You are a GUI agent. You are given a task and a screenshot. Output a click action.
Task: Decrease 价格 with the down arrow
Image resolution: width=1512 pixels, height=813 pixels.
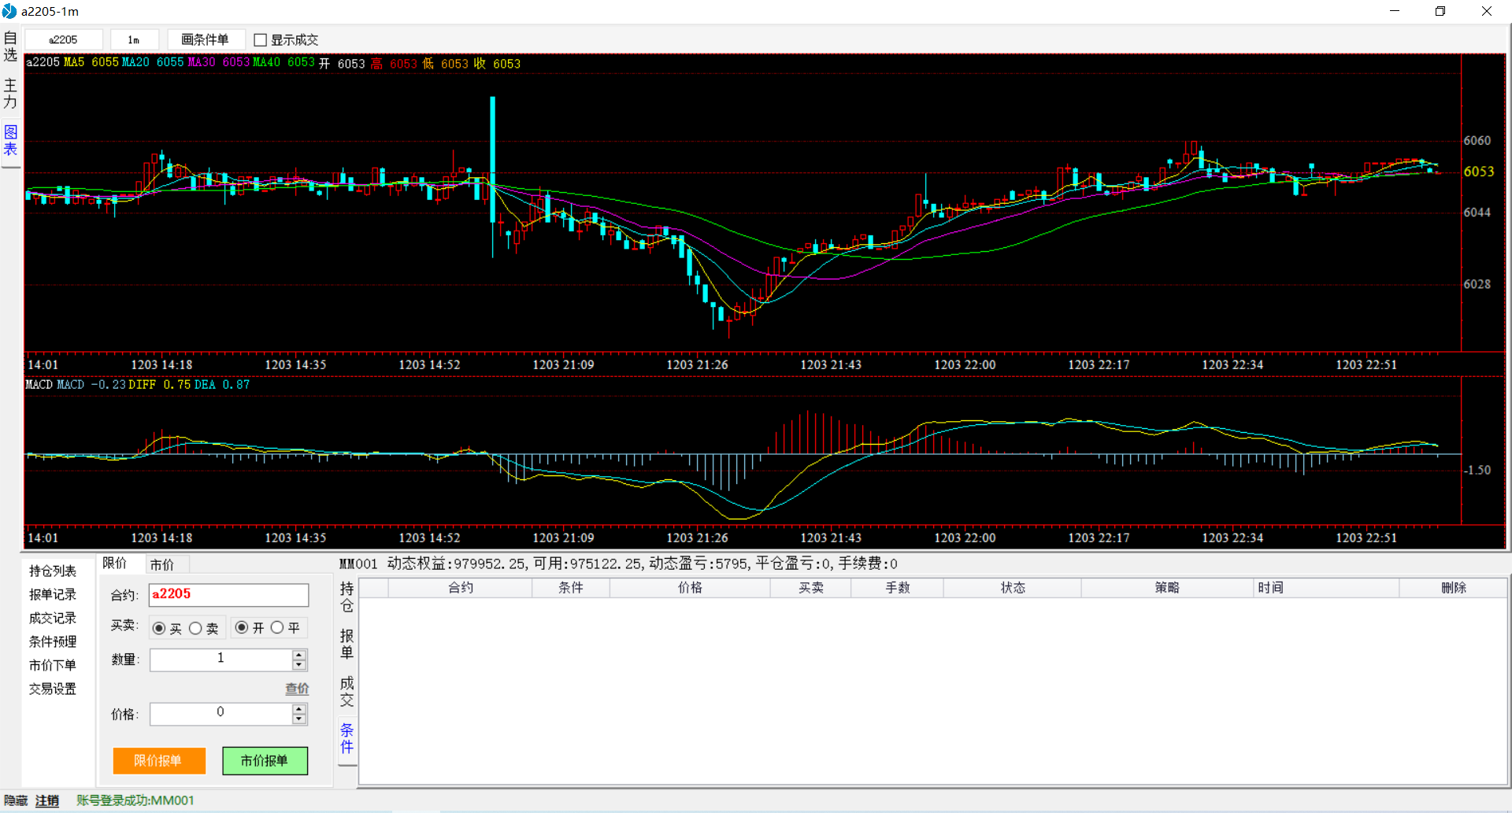[x=298, y=719]
